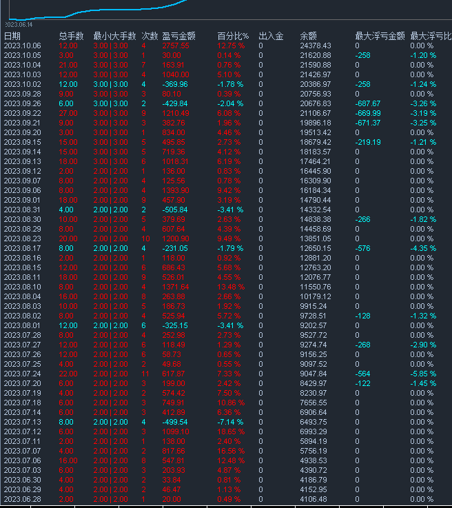452x508 pixels.
Task: Select the date cell 2023.10.06
Action: pos(22,45)
